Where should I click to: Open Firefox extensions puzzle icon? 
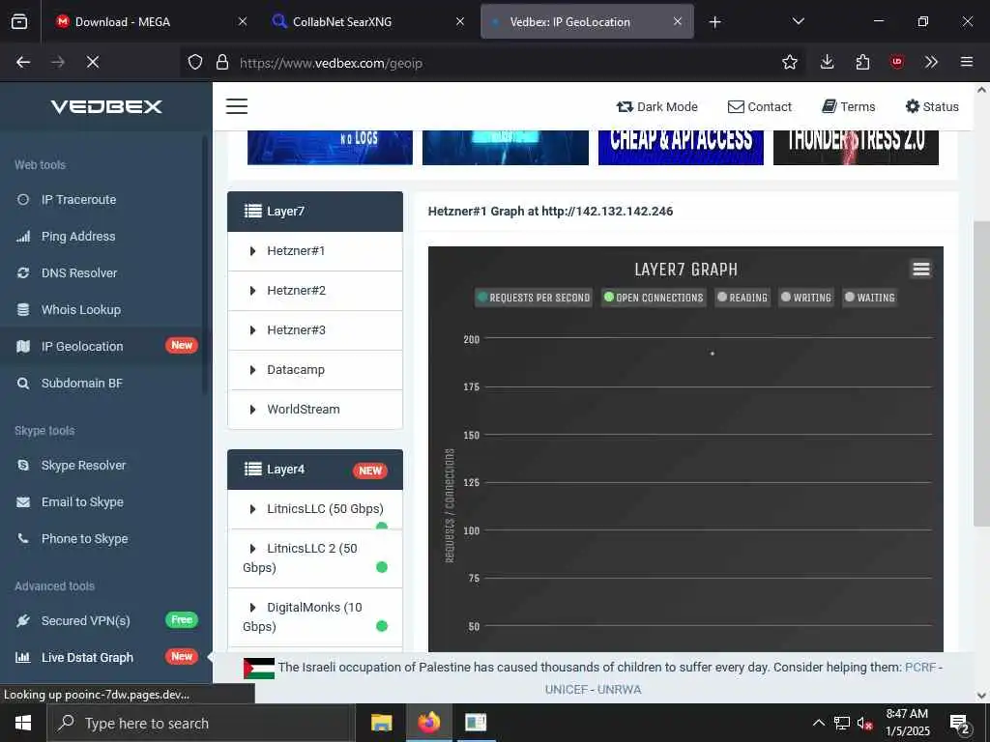coord(862,62)
